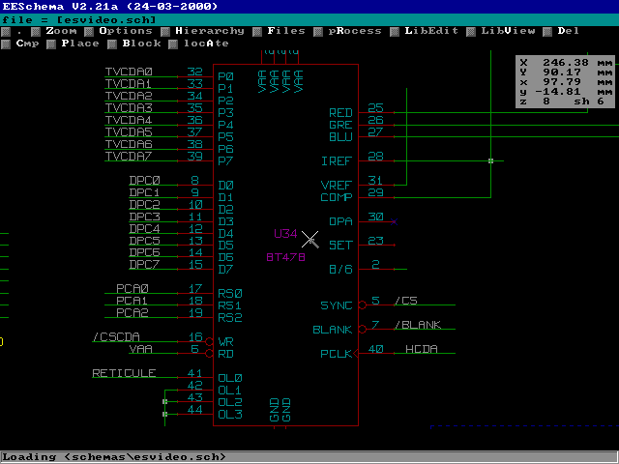Click the dot menu item
This screenshot has width=619, height=464.
(x=19, y=33)
